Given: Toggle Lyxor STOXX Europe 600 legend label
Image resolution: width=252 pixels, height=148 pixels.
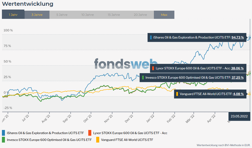Looking at the screenshot, I should click(x=130, y=133).
